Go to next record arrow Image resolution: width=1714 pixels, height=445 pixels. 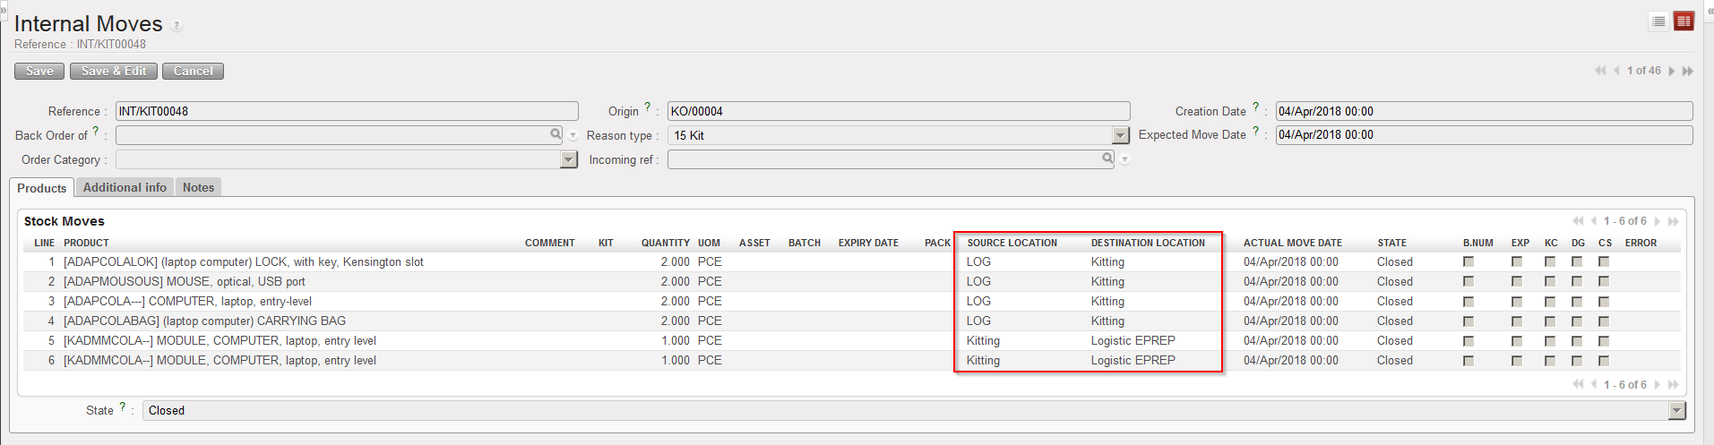[1672, 71]
